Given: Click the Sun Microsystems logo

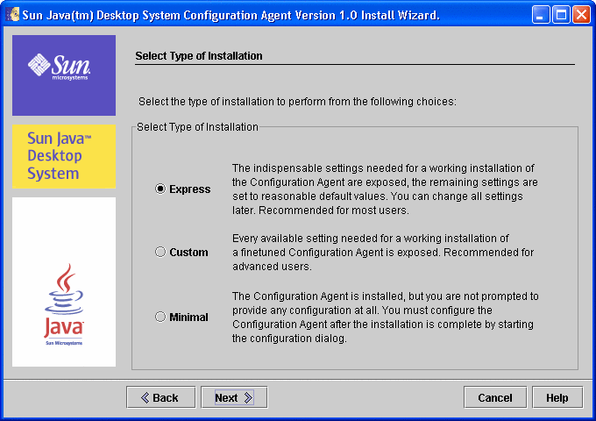Looking at the screenshot, I should (x=64, y=75).
